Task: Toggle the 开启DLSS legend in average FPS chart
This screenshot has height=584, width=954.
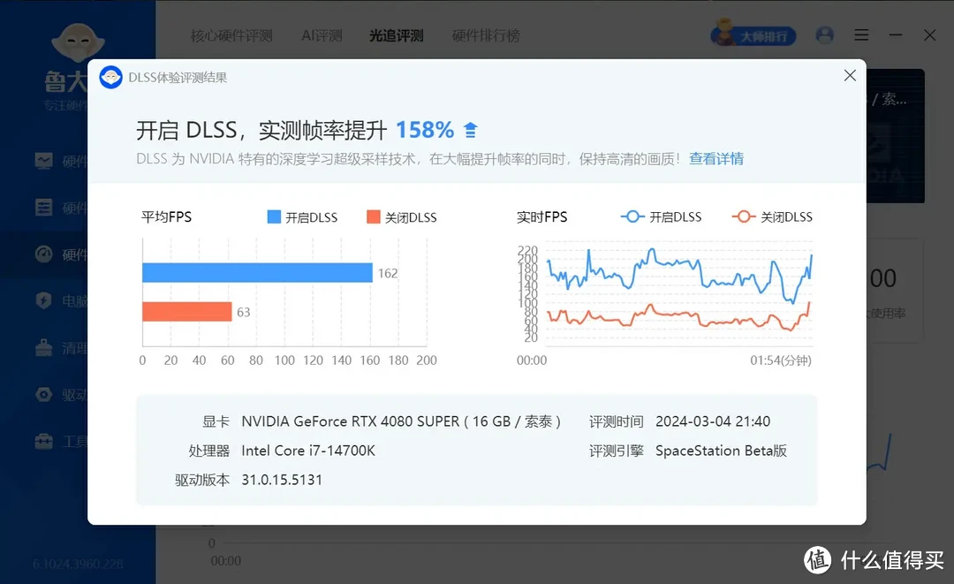Action: point(301,216)
